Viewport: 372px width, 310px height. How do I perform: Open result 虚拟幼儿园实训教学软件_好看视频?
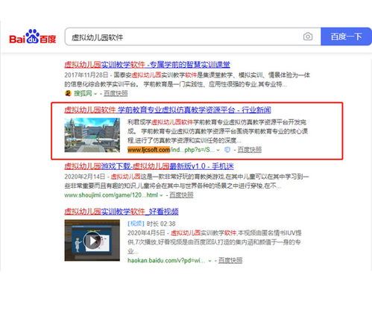[x=122, y=212]
